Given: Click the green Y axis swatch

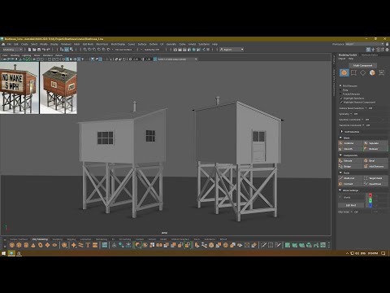Looking at the screenshot, I should (x=370, y=200).
